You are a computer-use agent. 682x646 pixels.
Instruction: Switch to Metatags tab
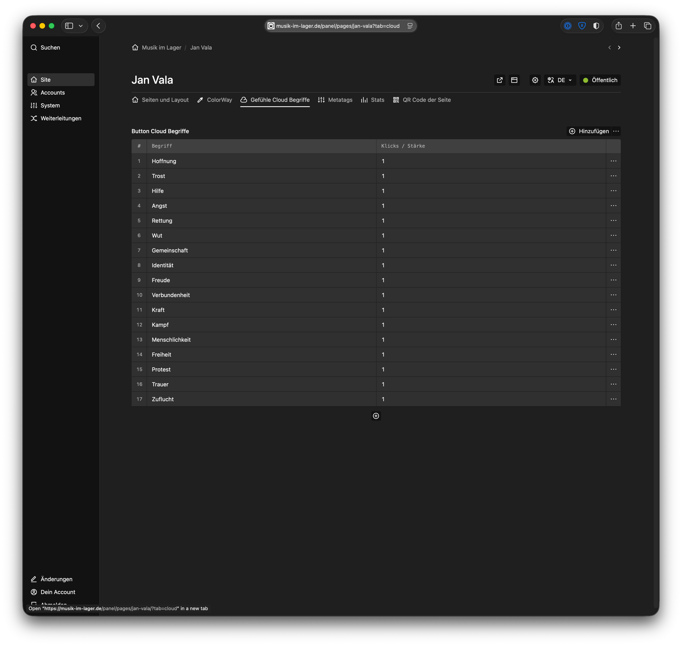pyautogui.click(x=335, y=100)
